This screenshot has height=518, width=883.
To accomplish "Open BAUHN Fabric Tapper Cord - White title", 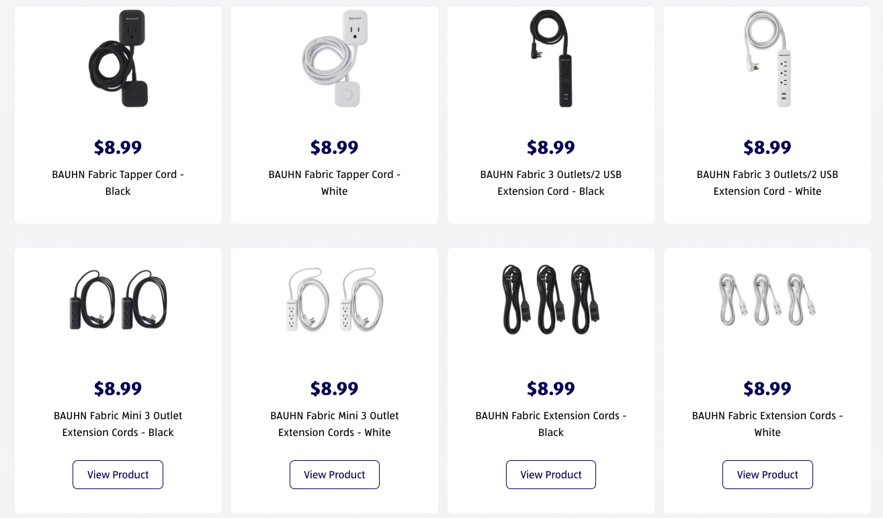I will click(x=335, y=183).
